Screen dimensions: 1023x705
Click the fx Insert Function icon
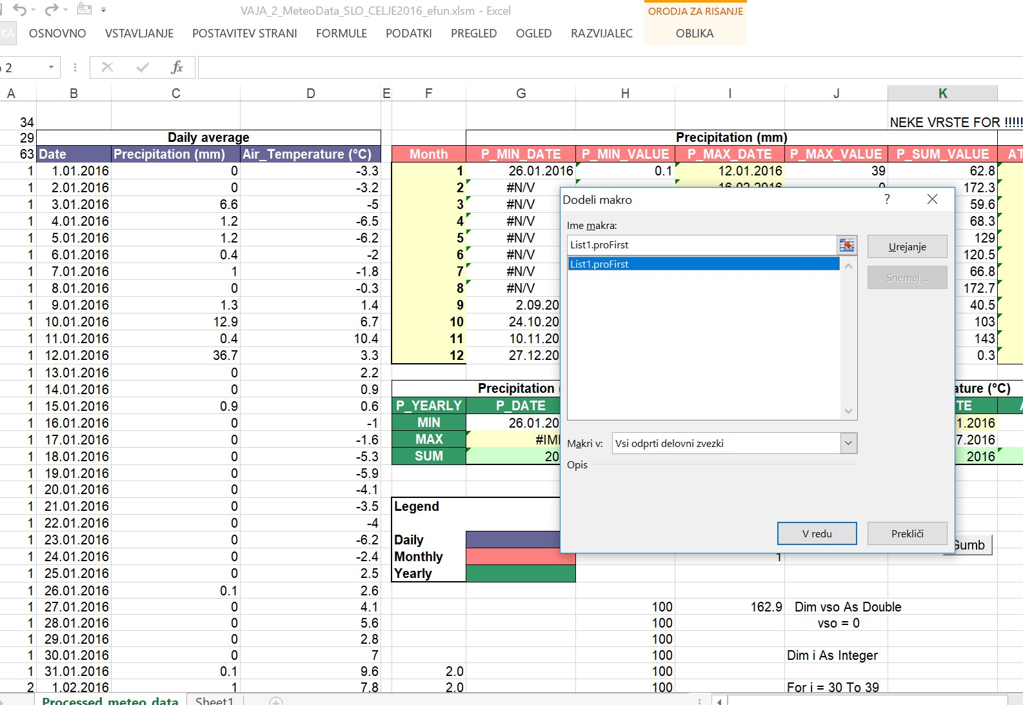(x=177, y=67)
